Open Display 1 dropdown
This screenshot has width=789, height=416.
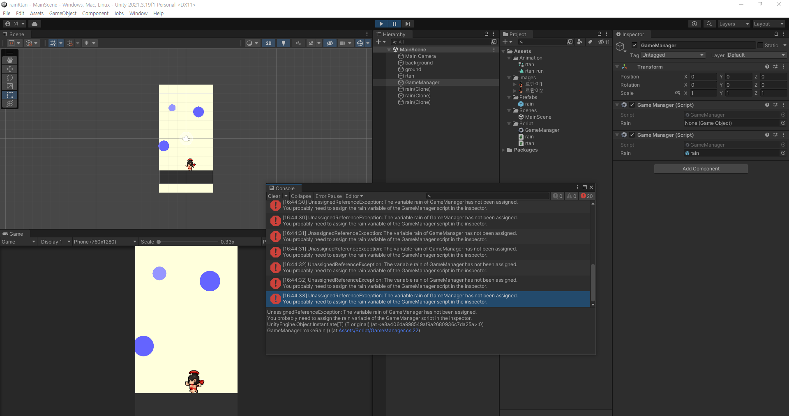(55, 241)
